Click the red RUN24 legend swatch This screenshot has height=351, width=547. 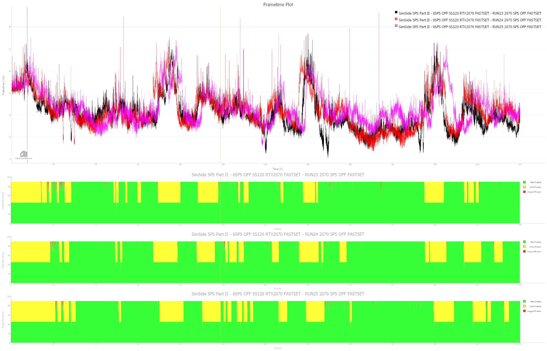coord(396,19)
